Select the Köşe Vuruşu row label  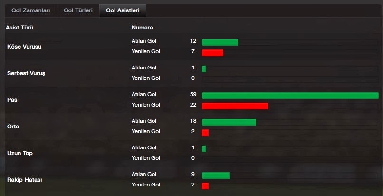[x=24, y=47]
